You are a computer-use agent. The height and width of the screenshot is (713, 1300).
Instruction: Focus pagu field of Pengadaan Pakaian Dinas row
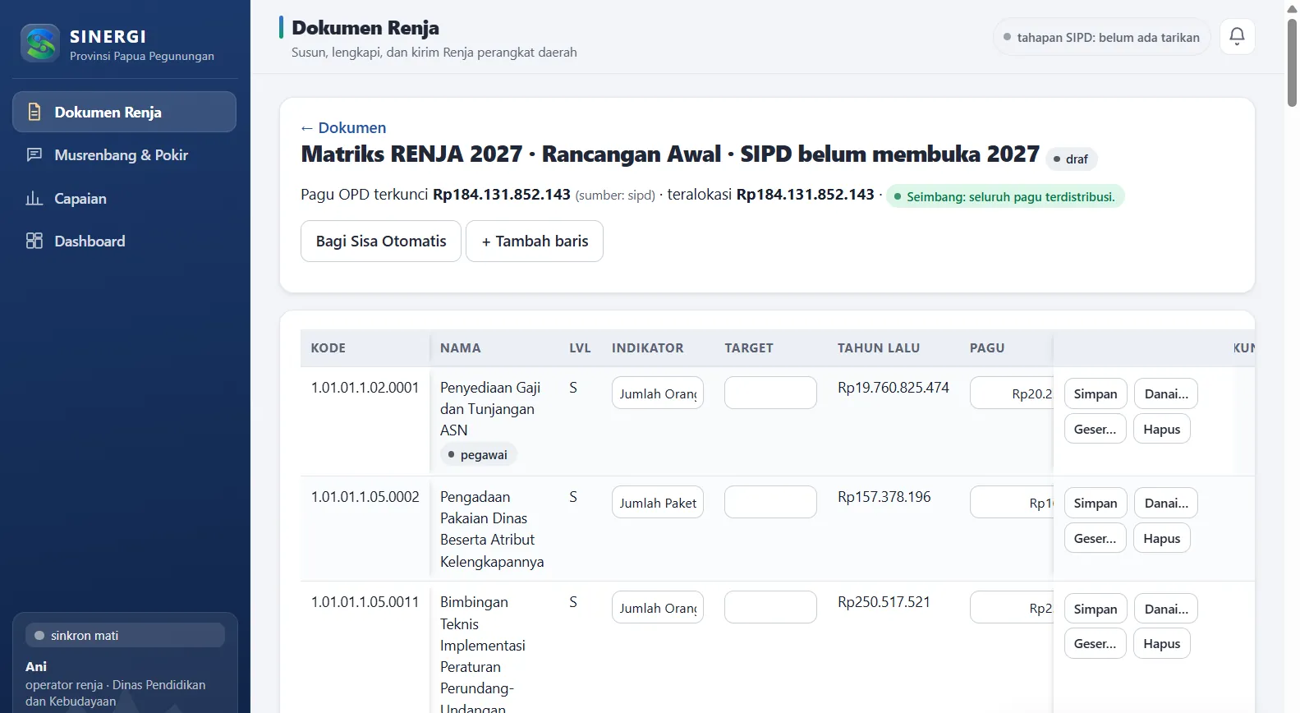point(1012,502)
